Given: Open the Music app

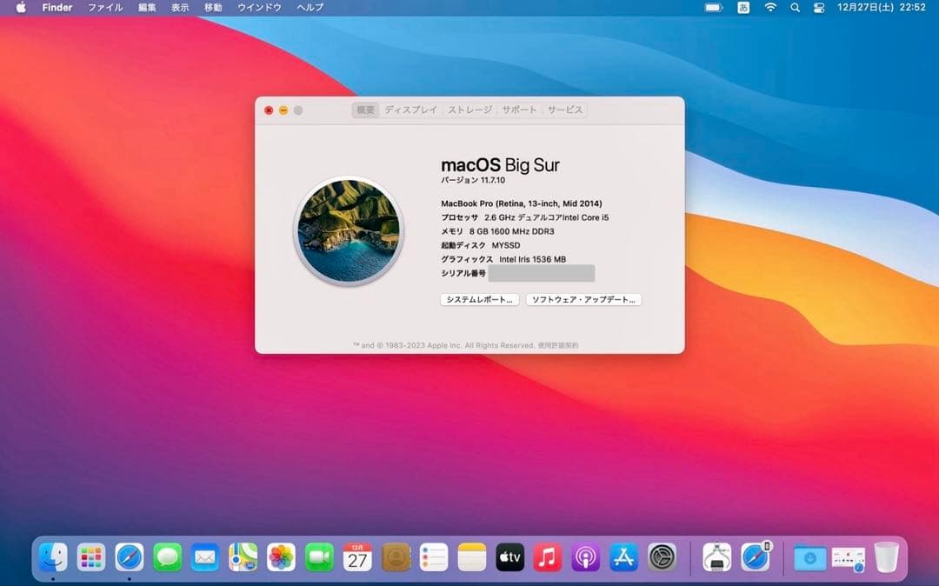Looking at the screenshot, I should (547, 557).
